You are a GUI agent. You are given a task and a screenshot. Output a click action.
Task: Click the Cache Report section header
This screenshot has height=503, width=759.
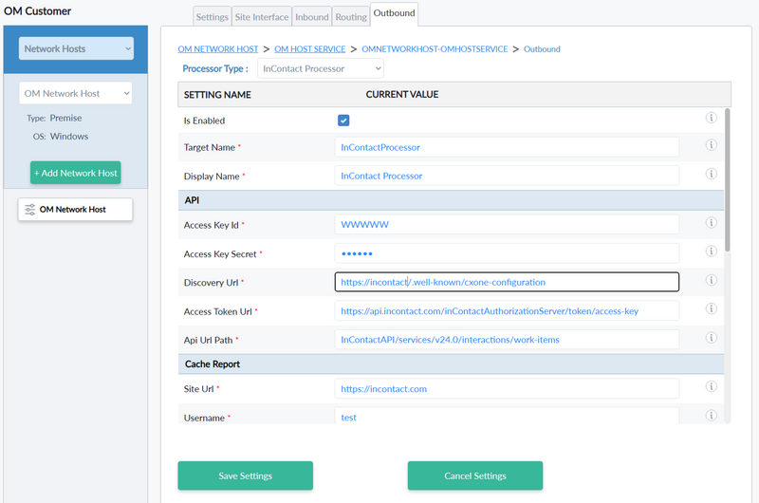452,364
